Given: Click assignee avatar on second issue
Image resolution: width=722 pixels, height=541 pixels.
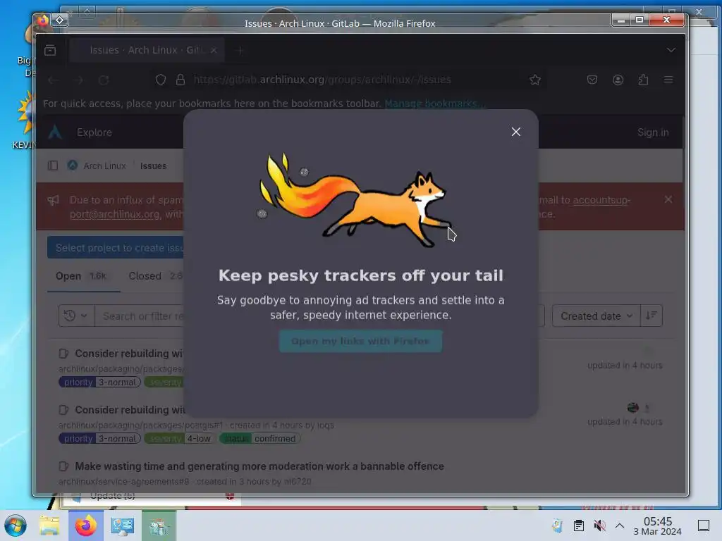Looking at the screenshot, I should (x=633, y=408).
